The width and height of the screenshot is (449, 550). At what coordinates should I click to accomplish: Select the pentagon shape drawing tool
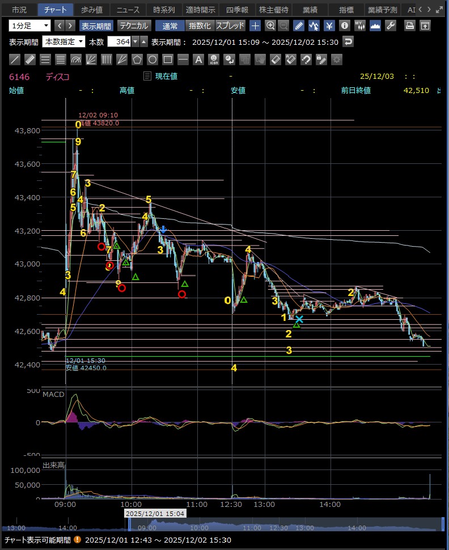[137, 60]
